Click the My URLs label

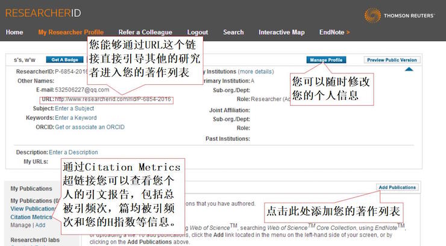36,162
